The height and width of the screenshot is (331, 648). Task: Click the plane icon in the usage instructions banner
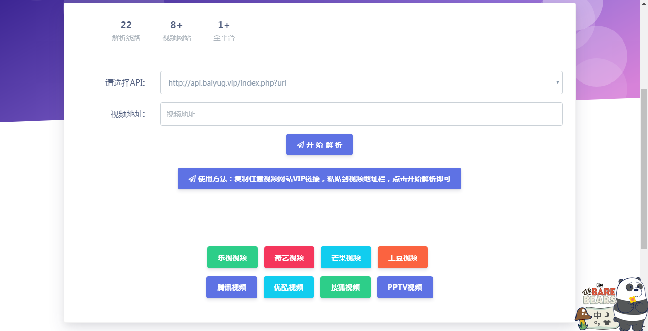point(191,178)
